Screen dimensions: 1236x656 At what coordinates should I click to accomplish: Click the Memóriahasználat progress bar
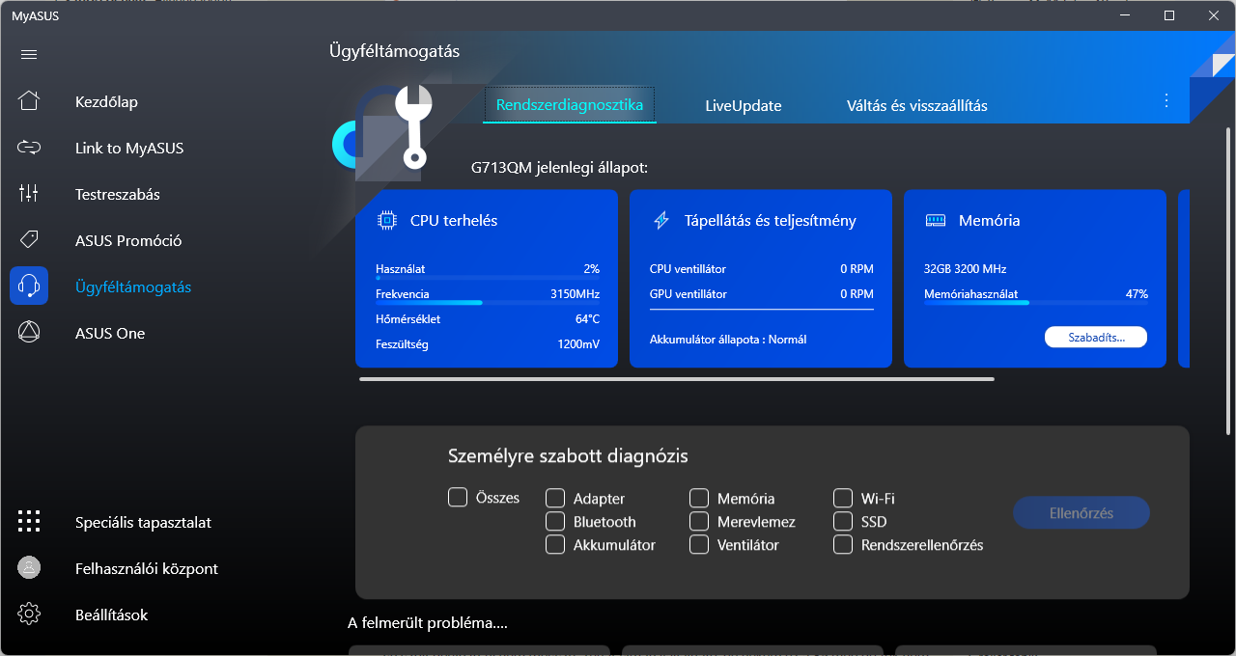[x=1036, y=302]
